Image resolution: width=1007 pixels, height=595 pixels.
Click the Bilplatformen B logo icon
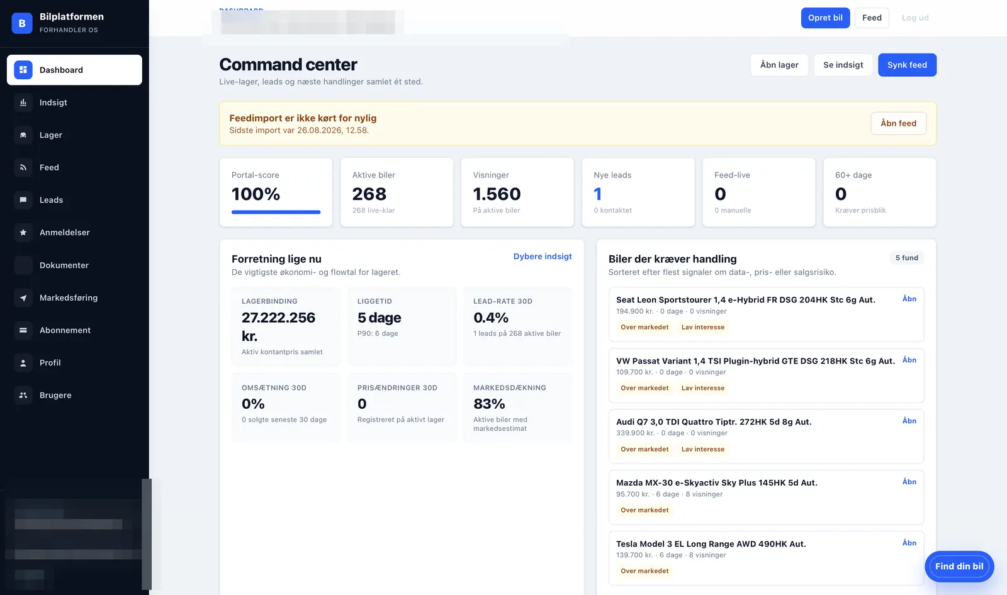click(x=22, y=23)
